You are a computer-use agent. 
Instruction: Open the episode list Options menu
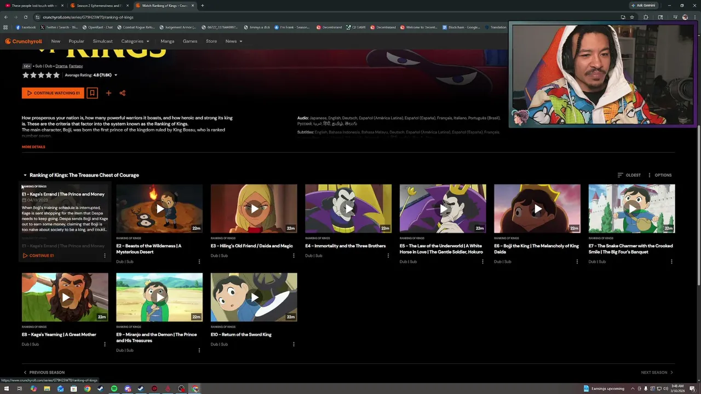[659, 175]
